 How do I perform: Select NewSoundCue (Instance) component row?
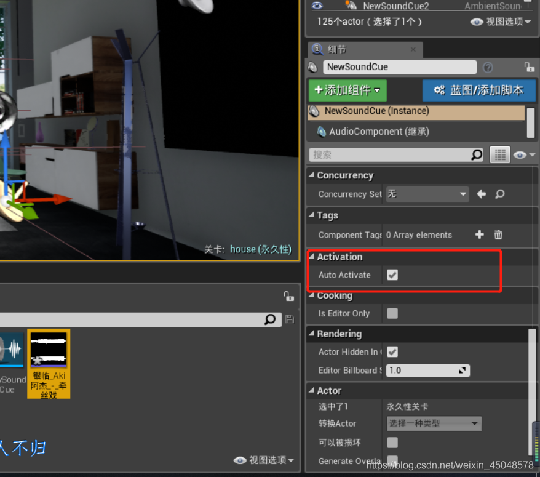pyautogui.click(x=416, y=111)
